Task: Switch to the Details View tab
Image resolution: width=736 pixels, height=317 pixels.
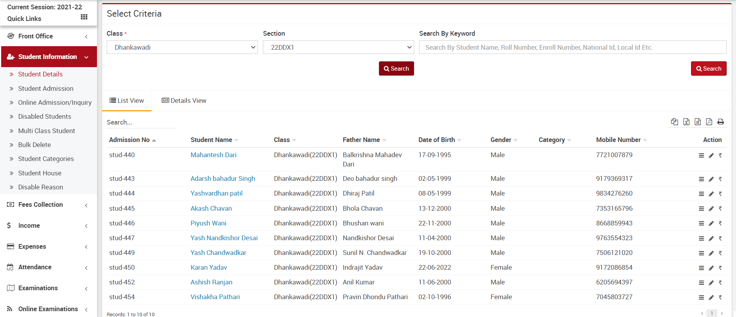Action: 184,101
